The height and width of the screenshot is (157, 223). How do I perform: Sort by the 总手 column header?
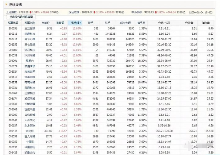107,23
